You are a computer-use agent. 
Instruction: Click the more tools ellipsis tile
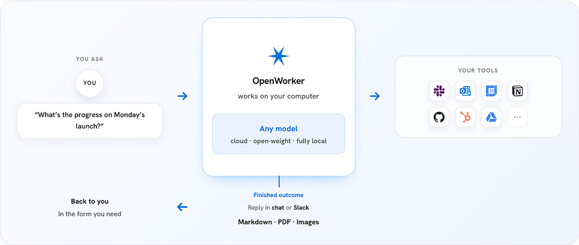[518, 117]
